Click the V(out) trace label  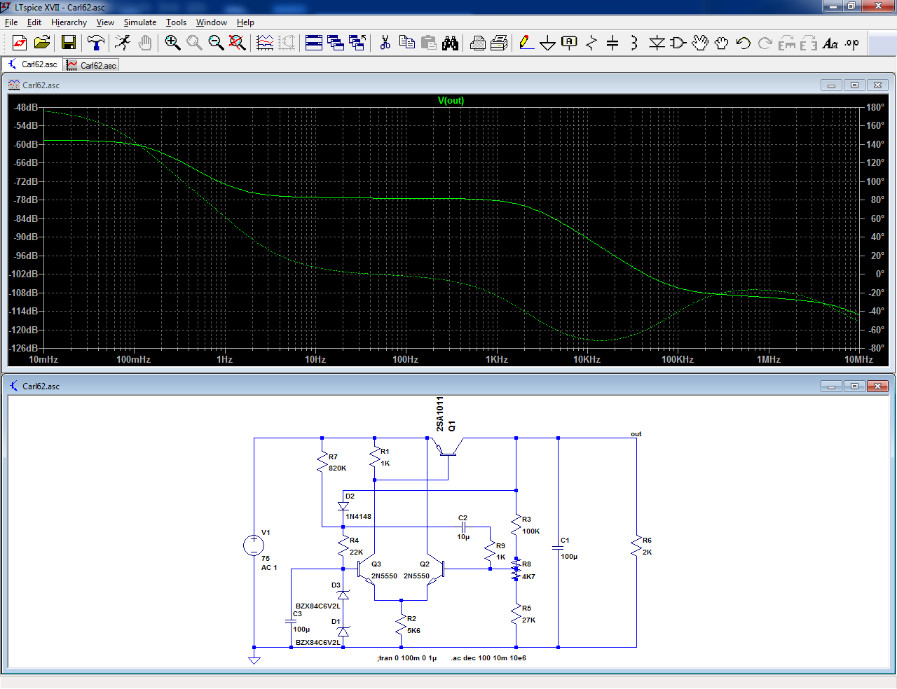coord(451,100)
